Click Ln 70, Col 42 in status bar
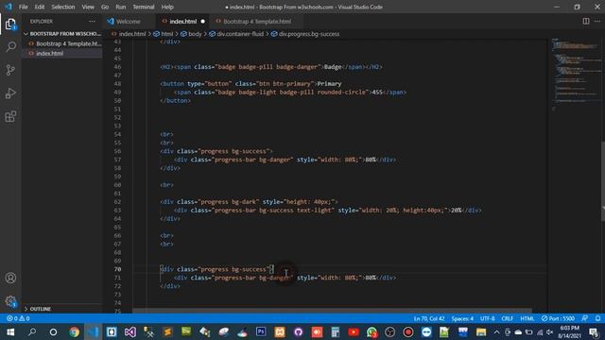This screenshot has width=605, height=340. pyautogui.click(x=428, y=318)
